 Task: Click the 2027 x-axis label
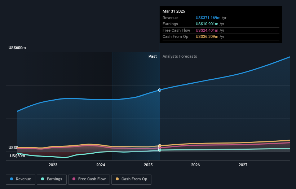pos(243,165)
